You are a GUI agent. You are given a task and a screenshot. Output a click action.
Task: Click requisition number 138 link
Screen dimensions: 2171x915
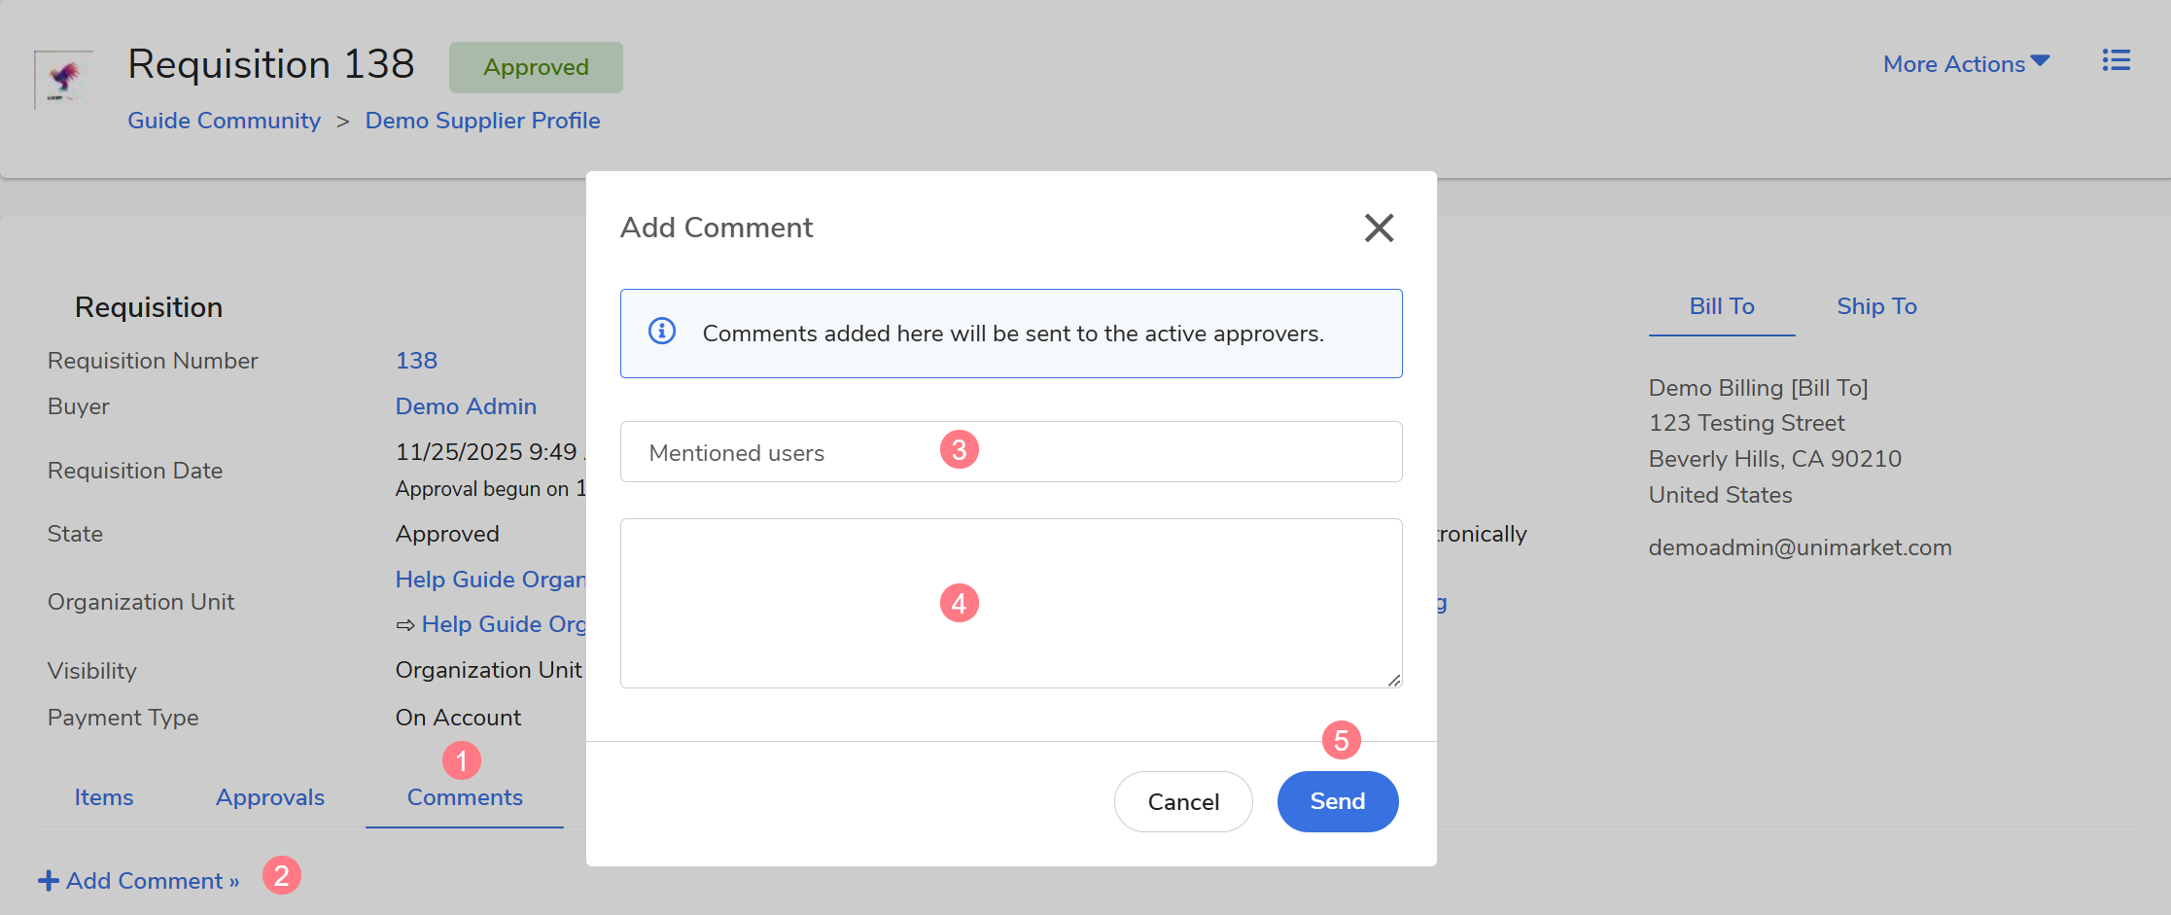coord(416,361)
